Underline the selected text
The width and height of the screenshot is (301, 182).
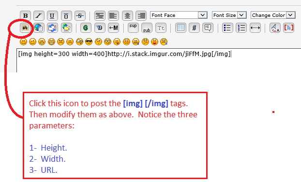click(x=52, y=15)
